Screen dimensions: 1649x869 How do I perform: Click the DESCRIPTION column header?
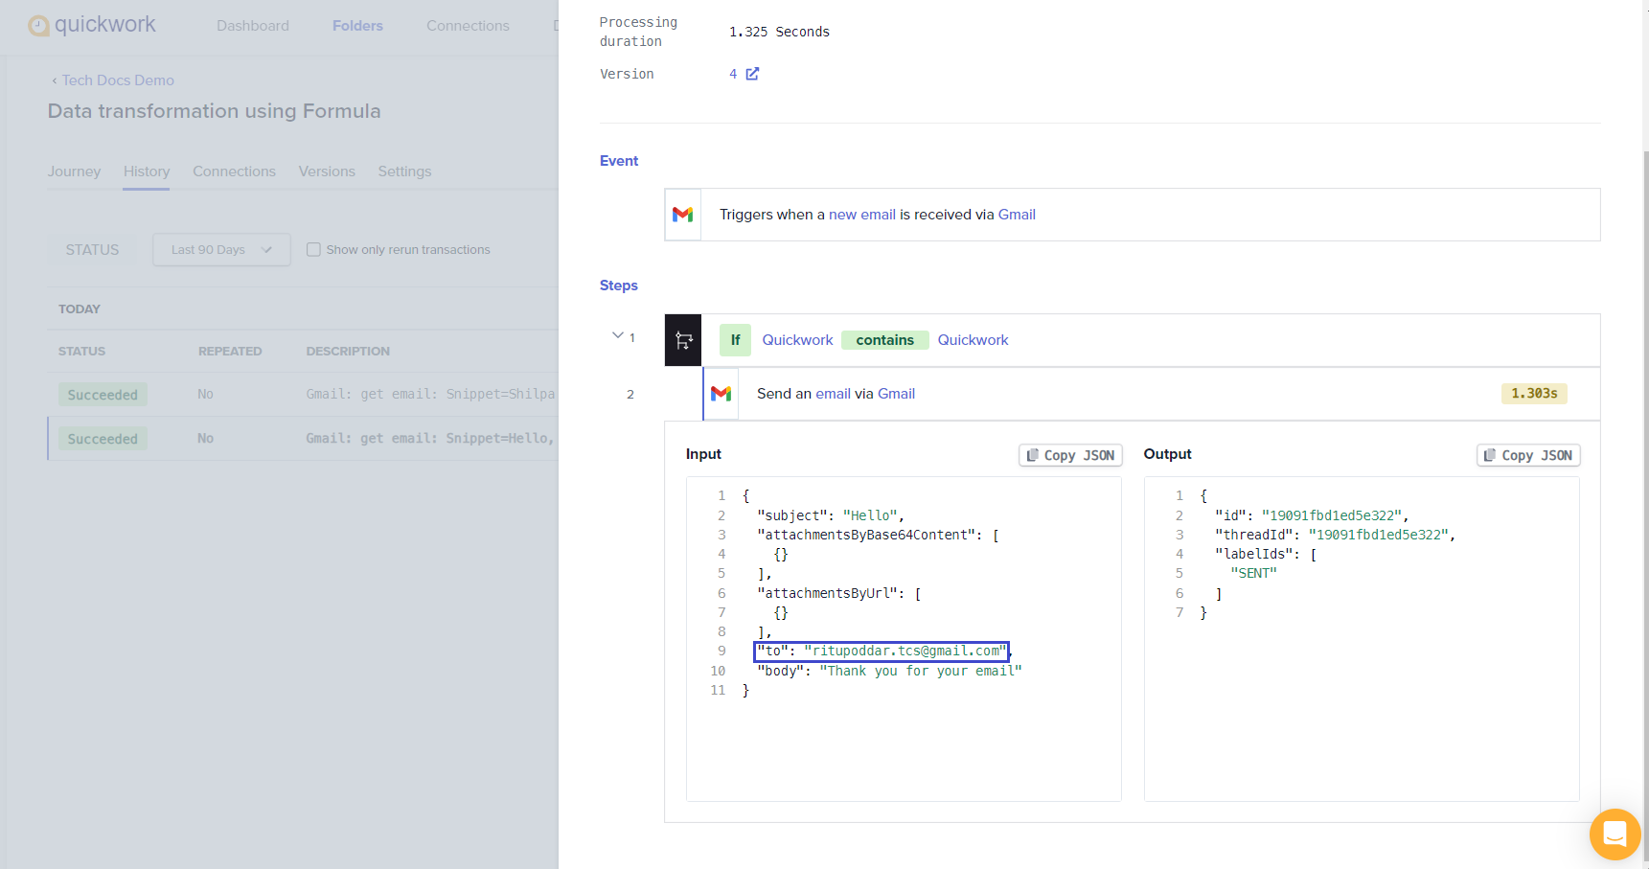(348, 352)
